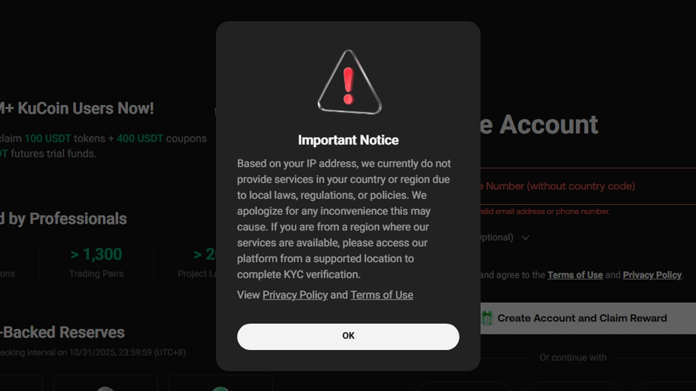The image size is (696, 391).
Task: Click the green gift icon on the Create Account button
Action: point(487,318)
